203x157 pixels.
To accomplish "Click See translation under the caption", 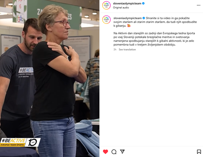I will pos(127,49).
